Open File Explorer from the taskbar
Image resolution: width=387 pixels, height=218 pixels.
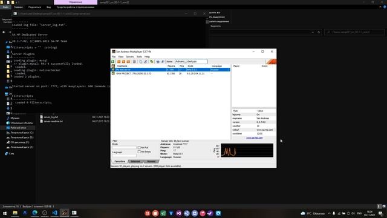pos(15,213)
